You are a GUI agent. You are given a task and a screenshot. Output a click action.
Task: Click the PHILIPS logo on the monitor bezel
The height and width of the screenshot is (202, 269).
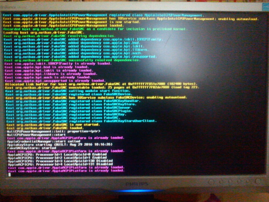pyautogui.click(x=137, y=184)
